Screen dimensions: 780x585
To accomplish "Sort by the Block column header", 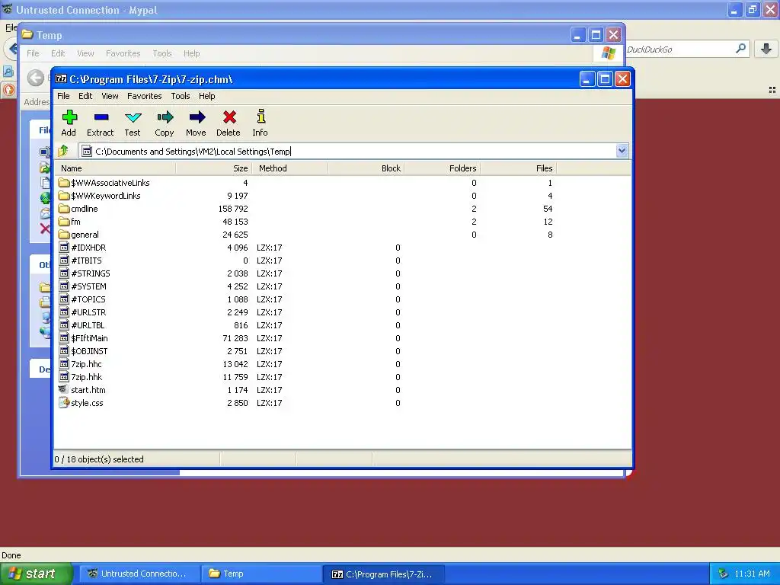I will (x=366, y=168).
